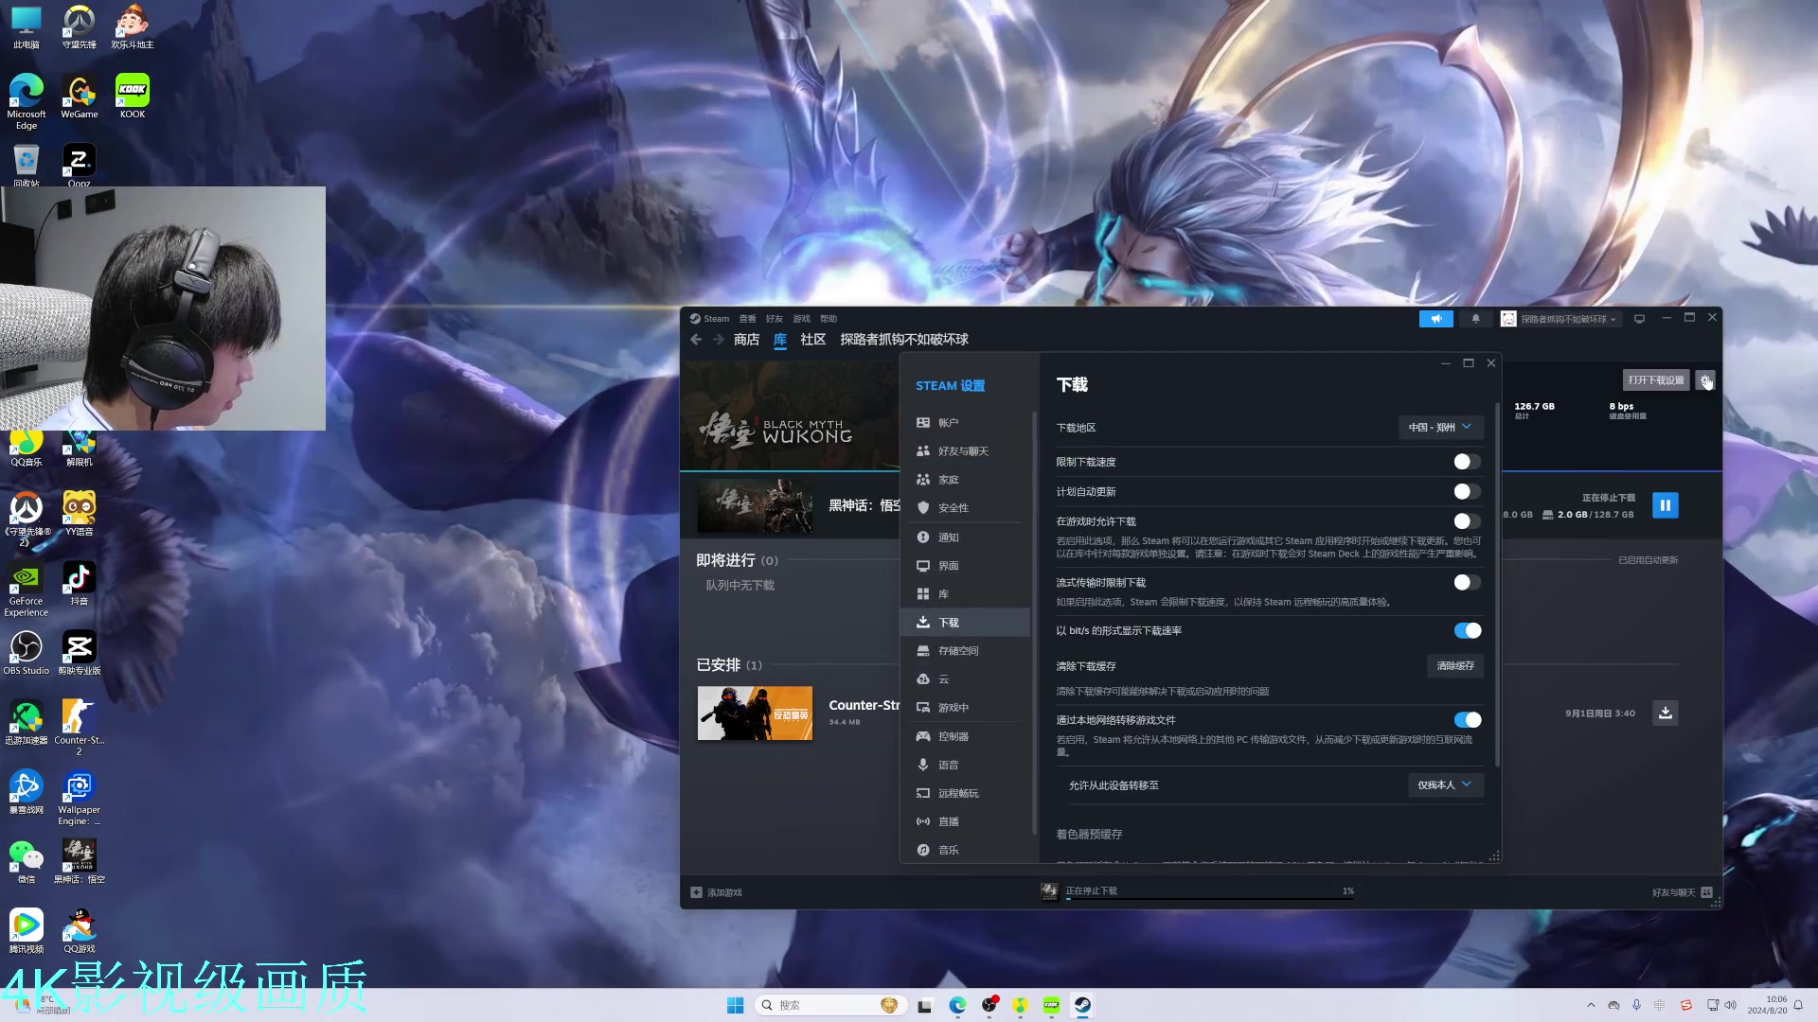Screen dimensions: 1818x1022
Task: Click 打开下载设置 button
Action: click(x=1656, y=380)
